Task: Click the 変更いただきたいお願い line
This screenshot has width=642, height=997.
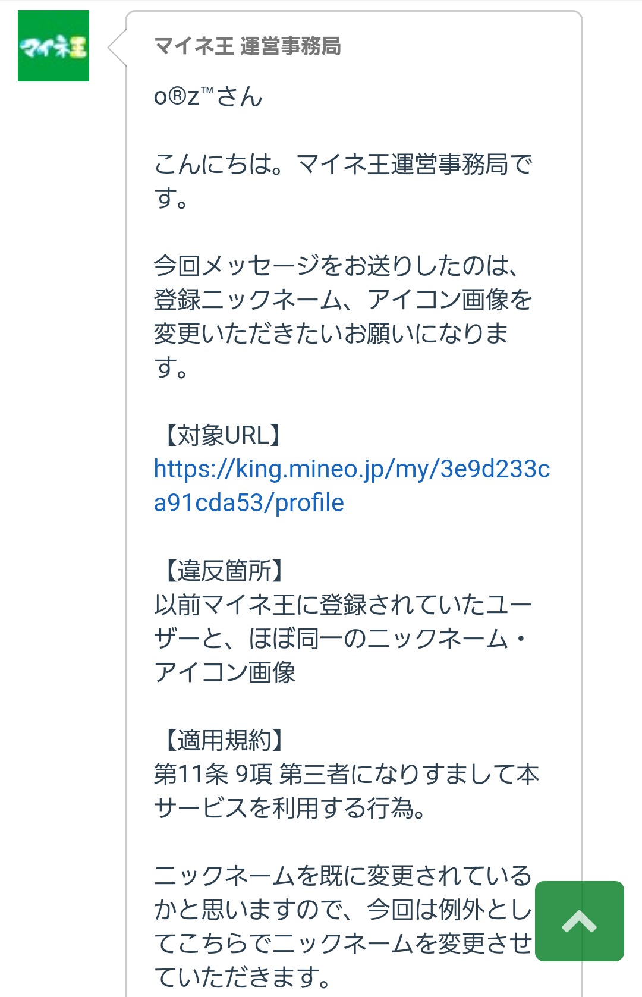Action: [331, 333]
